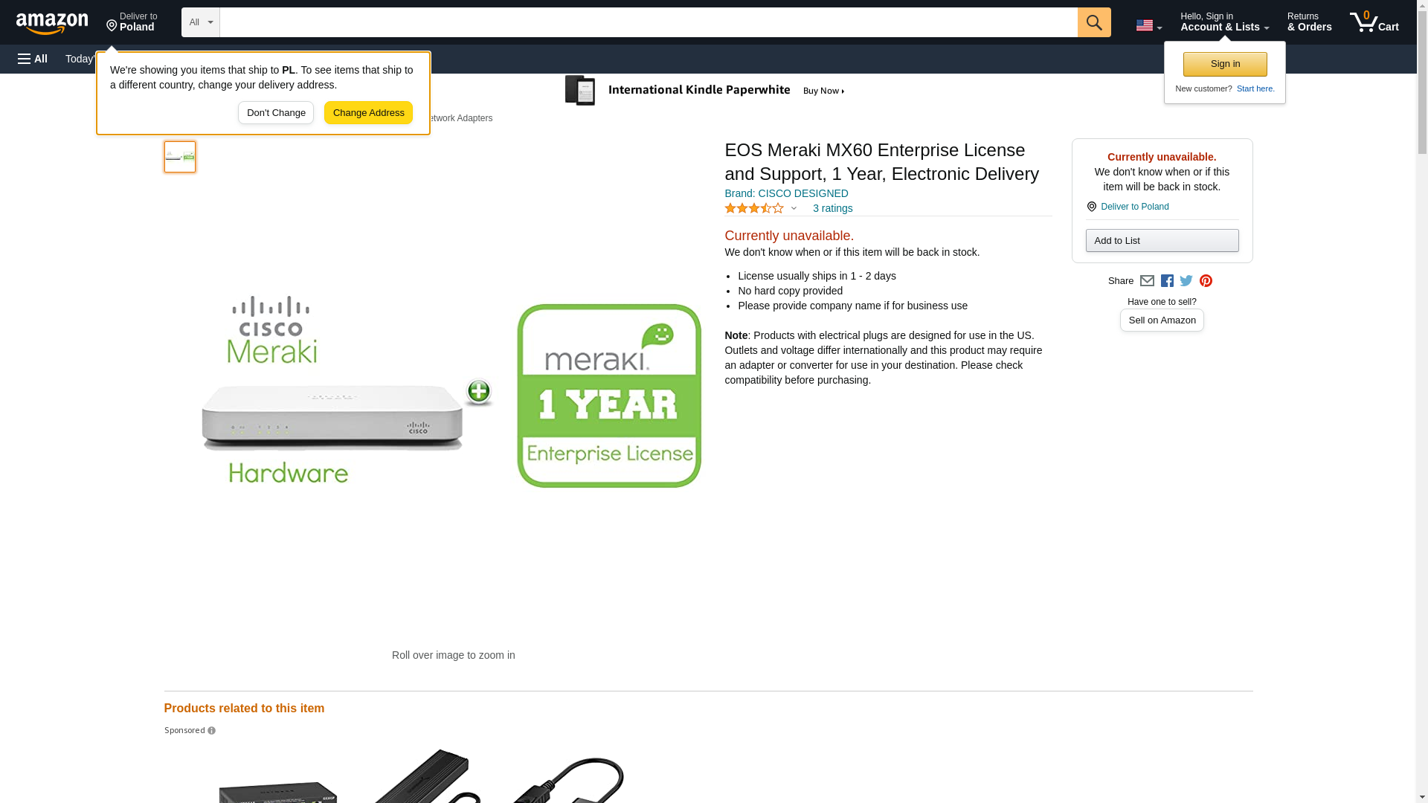Click the yellow Sign in button
The image size is (1428, 803).
coord(1225,64)
